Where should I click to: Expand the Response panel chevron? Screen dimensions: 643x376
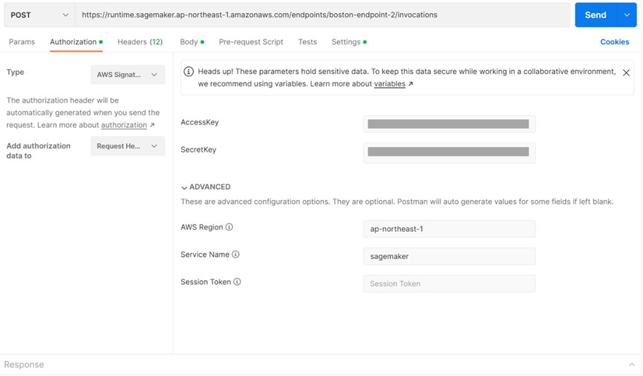[x=631, y=364]
